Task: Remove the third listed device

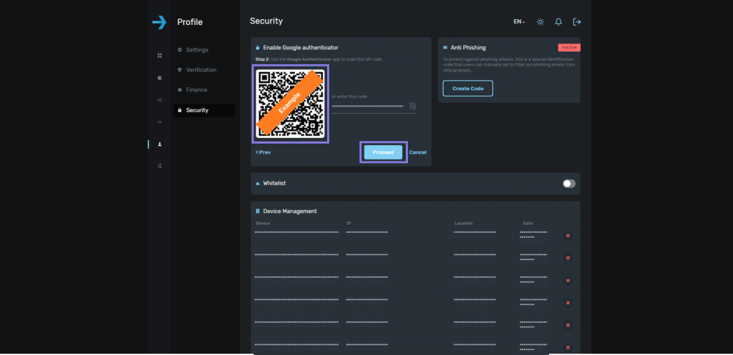Action: [568, 281]
